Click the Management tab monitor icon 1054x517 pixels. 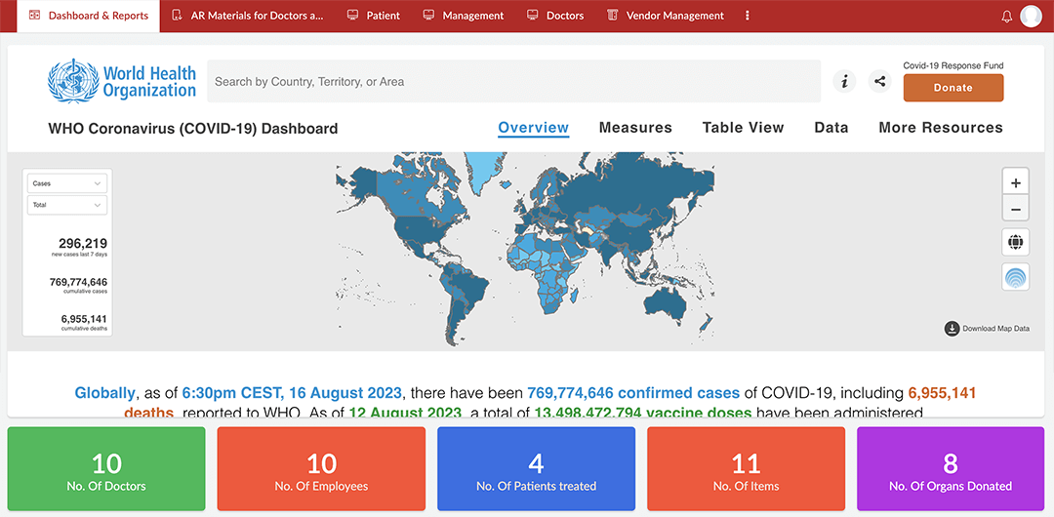coord(428,15)
